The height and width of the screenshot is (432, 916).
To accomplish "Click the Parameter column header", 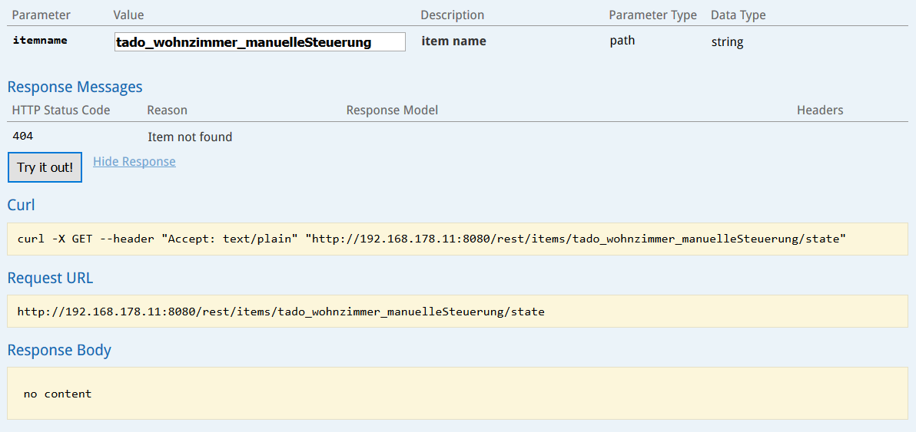I will point(41,15).
